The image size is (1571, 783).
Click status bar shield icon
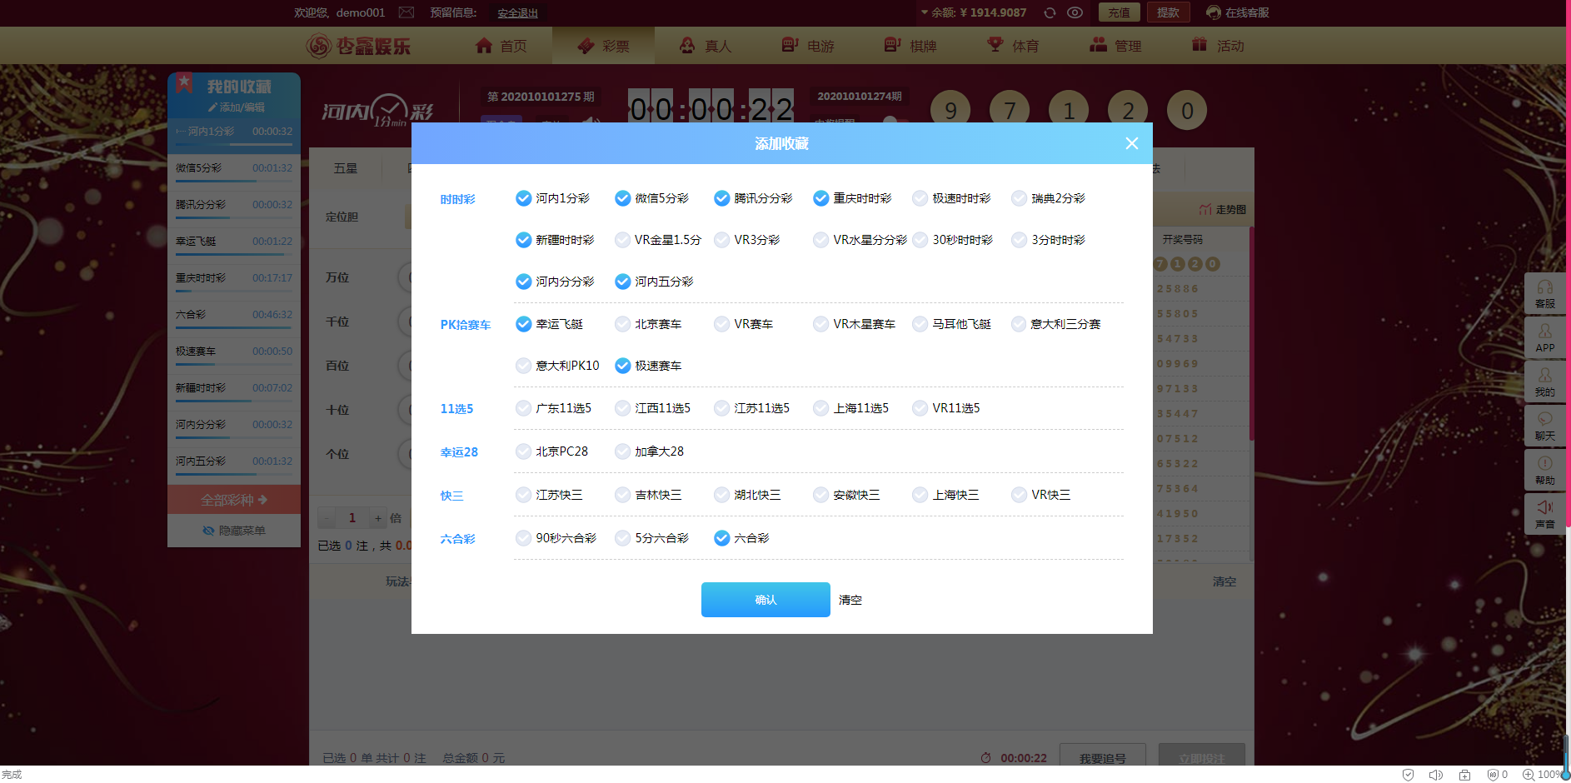click(1408, 775)
